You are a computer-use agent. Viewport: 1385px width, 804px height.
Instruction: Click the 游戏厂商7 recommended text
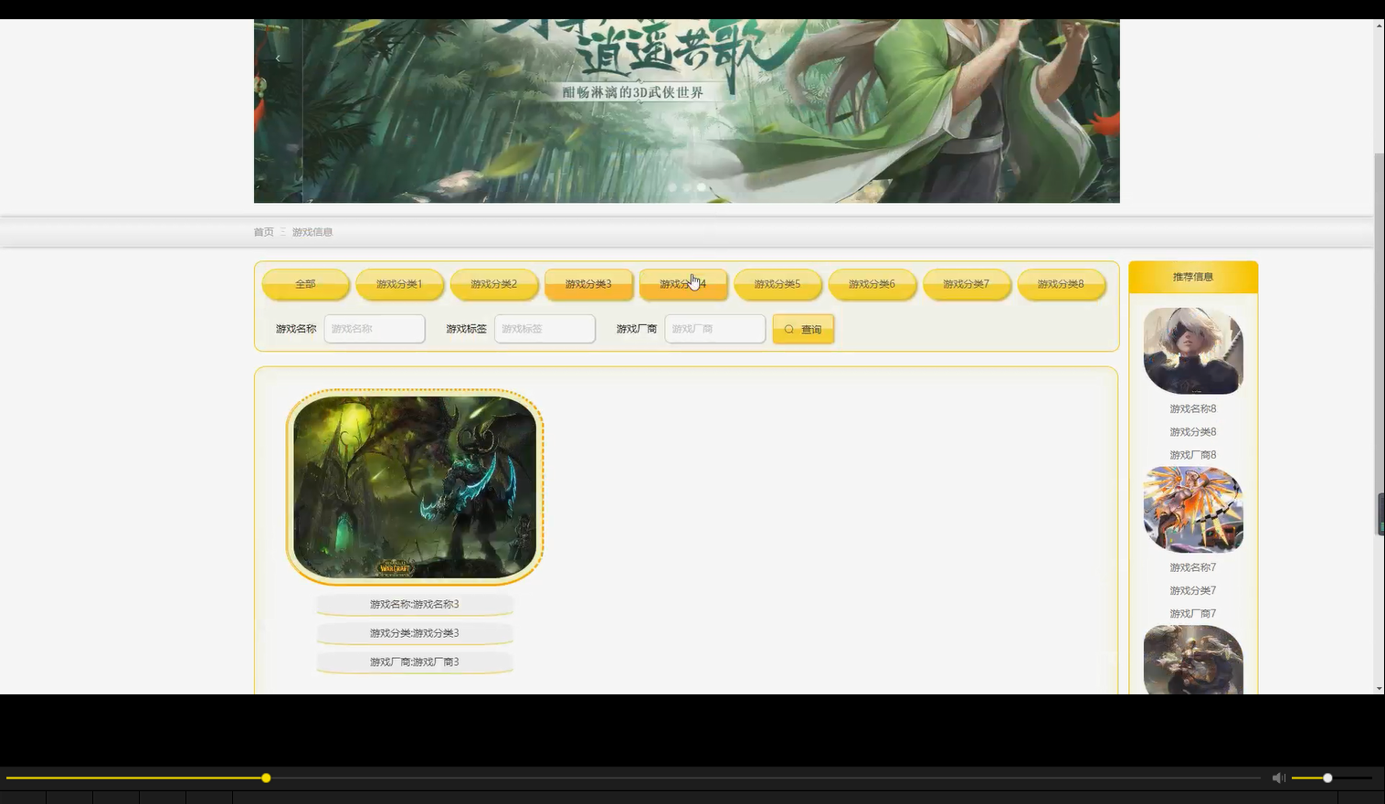coord(1193,614)
